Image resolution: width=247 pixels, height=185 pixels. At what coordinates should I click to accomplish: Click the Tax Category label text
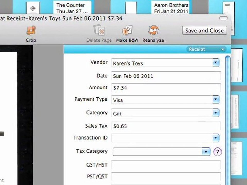[92, 151]
